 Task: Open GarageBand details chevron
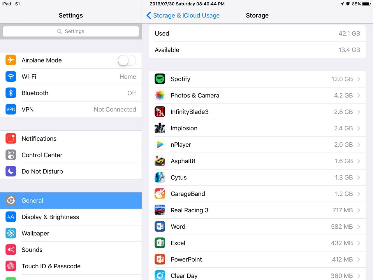[x=359, y=194]
